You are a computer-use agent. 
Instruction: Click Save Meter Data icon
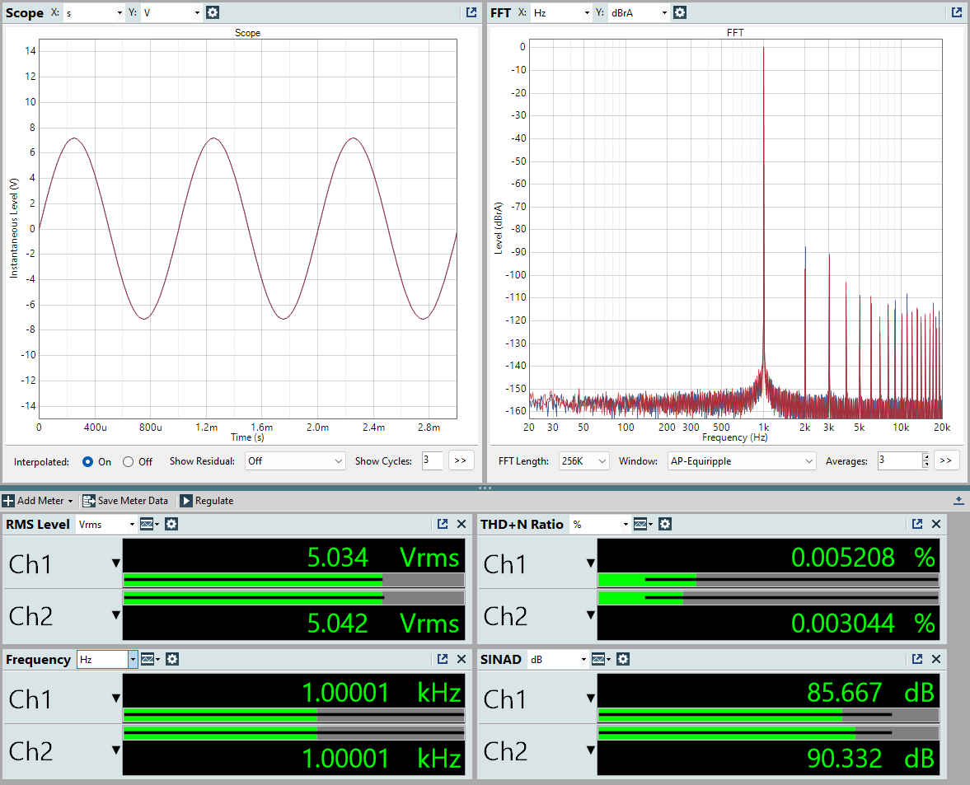click(89, 501)
